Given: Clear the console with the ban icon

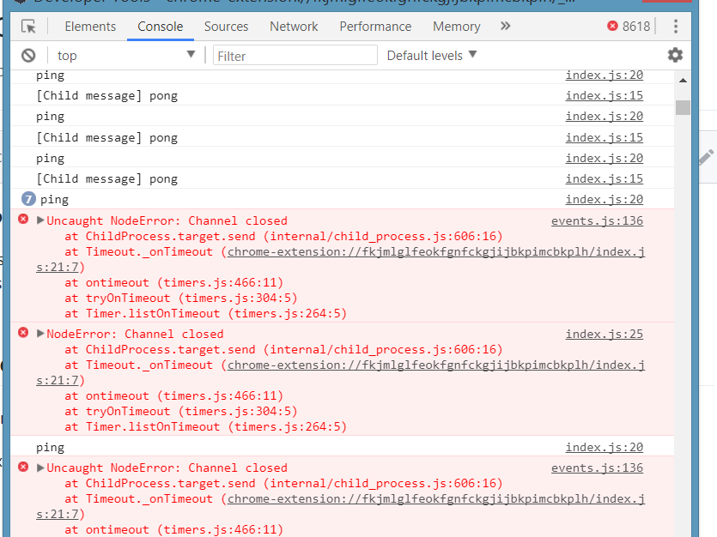Looking at the screenshot, I should [x=28, y=56].
